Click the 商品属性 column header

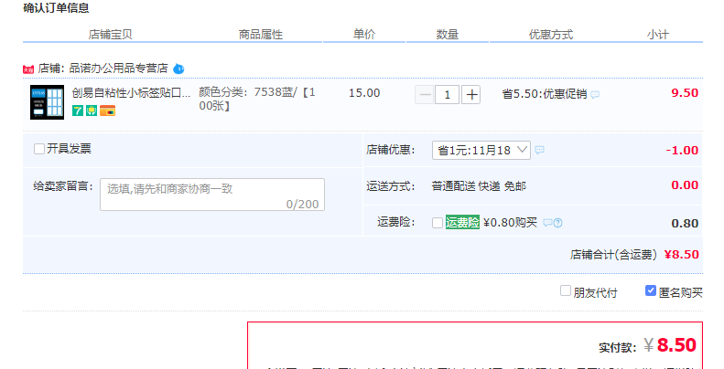pos(261,35)
